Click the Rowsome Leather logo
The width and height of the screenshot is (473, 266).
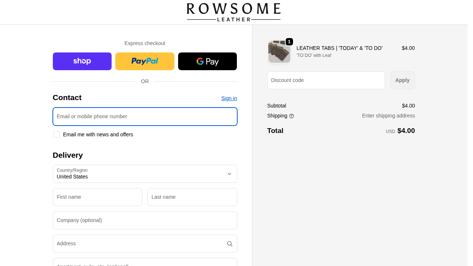tap(234, 12)
